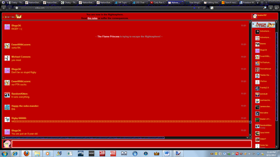This screenshot has width=280, height=157.
Task: Select Jamesrutso... in the user list
Action: point(263,107)
